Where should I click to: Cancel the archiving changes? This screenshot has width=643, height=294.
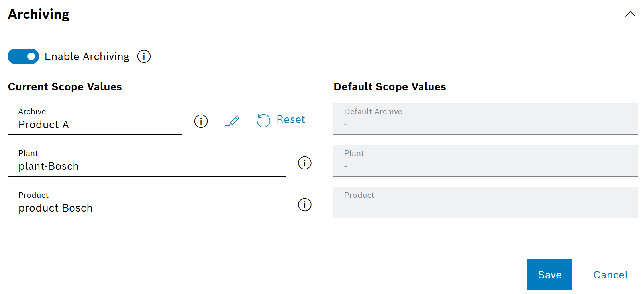[x=610, y=275]
